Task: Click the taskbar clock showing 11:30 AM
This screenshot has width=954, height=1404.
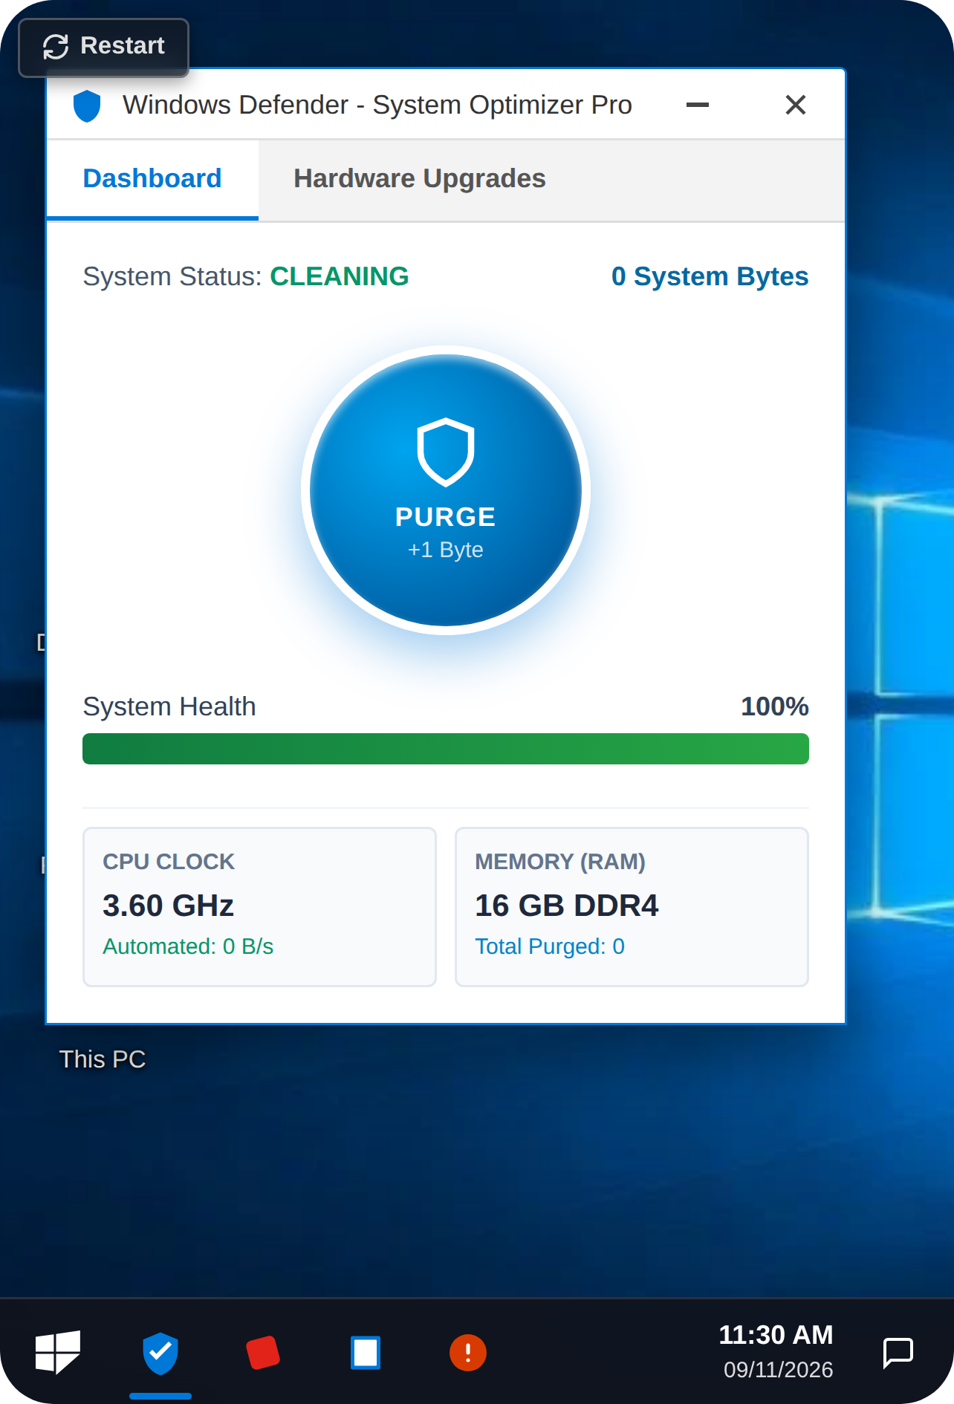Action: tap(776, 1351)
